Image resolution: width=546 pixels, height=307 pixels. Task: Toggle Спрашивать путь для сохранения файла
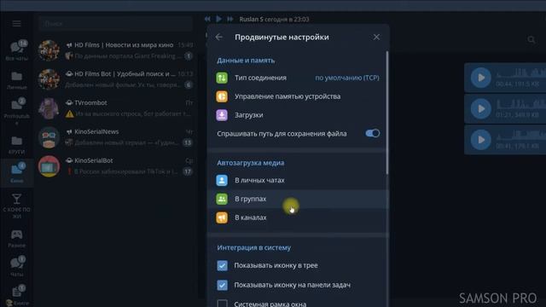click(372, 133)
